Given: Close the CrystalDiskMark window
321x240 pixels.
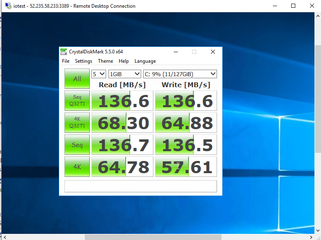Looking at the screenshot, I should pyautogui.click(x=213, y=52).
